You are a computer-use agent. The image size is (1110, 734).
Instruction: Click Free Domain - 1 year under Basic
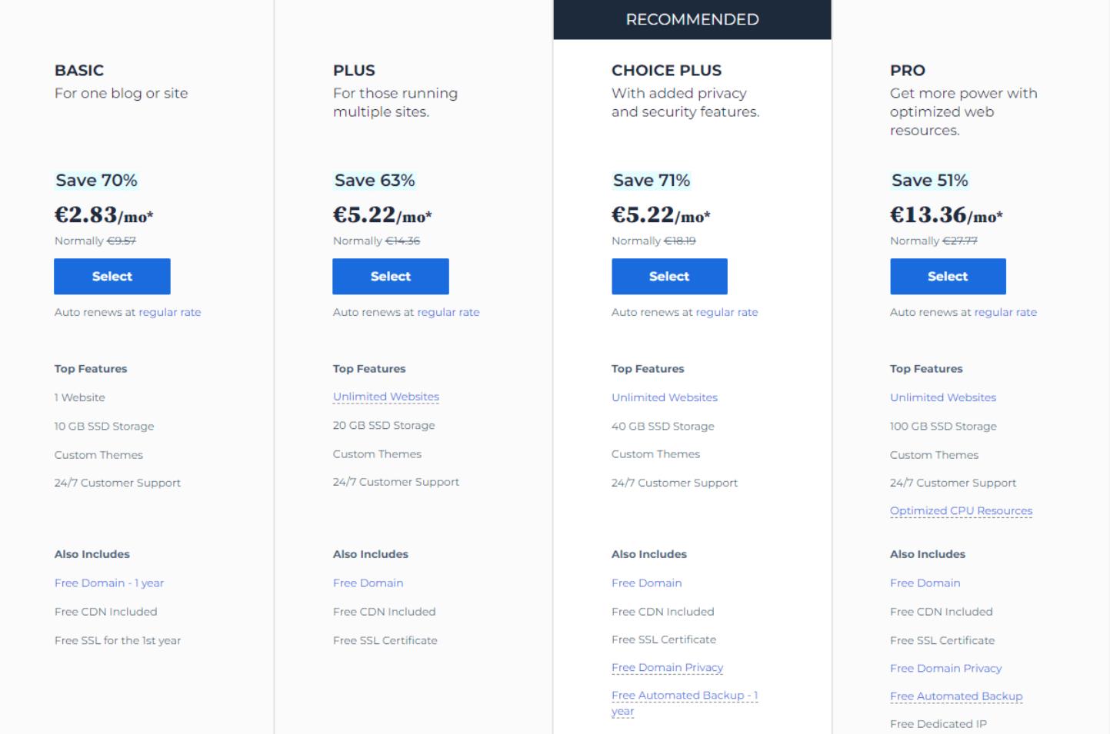click(x=108, y=583)
